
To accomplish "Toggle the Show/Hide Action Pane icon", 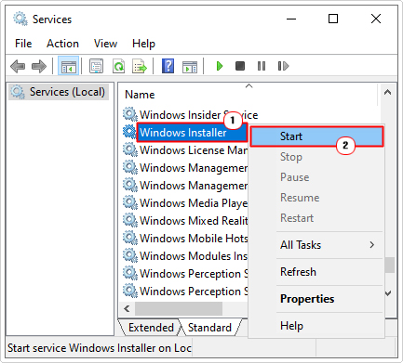I will (x=190, y=66).
